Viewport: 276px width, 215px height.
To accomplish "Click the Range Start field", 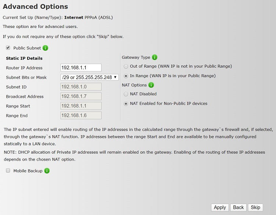I will coord(81,106).
